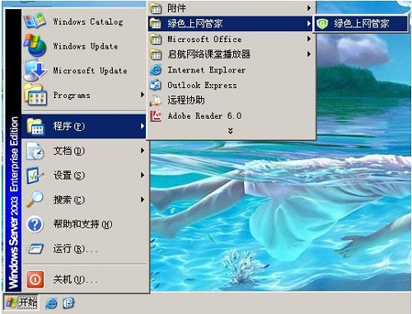412x314 pixels.
Task: Click the 附件 folder icon
Action: pyautogui.click(x=156, y=8)
